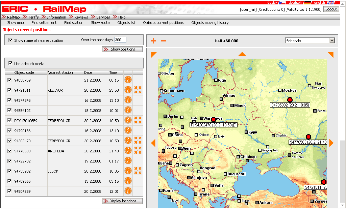Click map marker 94770583 near Charkiv
346x209 pixels.
[x=308, y=137]
